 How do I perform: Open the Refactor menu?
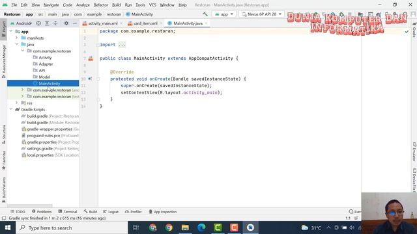tap(100, 5)
